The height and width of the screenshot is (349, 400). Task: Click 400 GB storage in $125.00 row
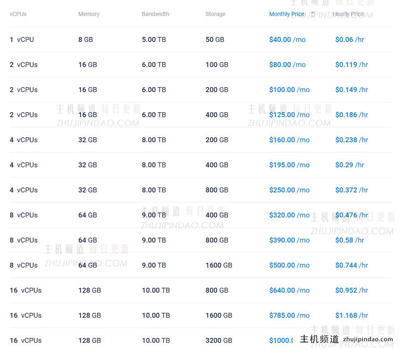pos(217,115)
